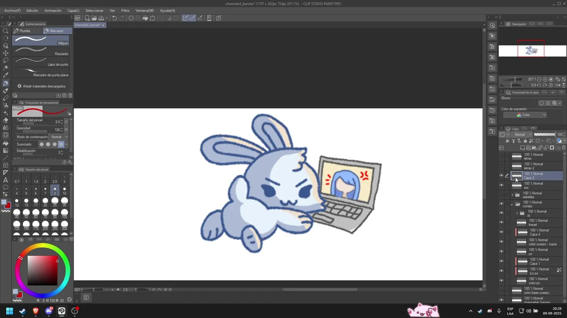The image size is (567, 318).
Task: Expand the estrellas folder
Action: pyautogui.click(x=513, y=195)
